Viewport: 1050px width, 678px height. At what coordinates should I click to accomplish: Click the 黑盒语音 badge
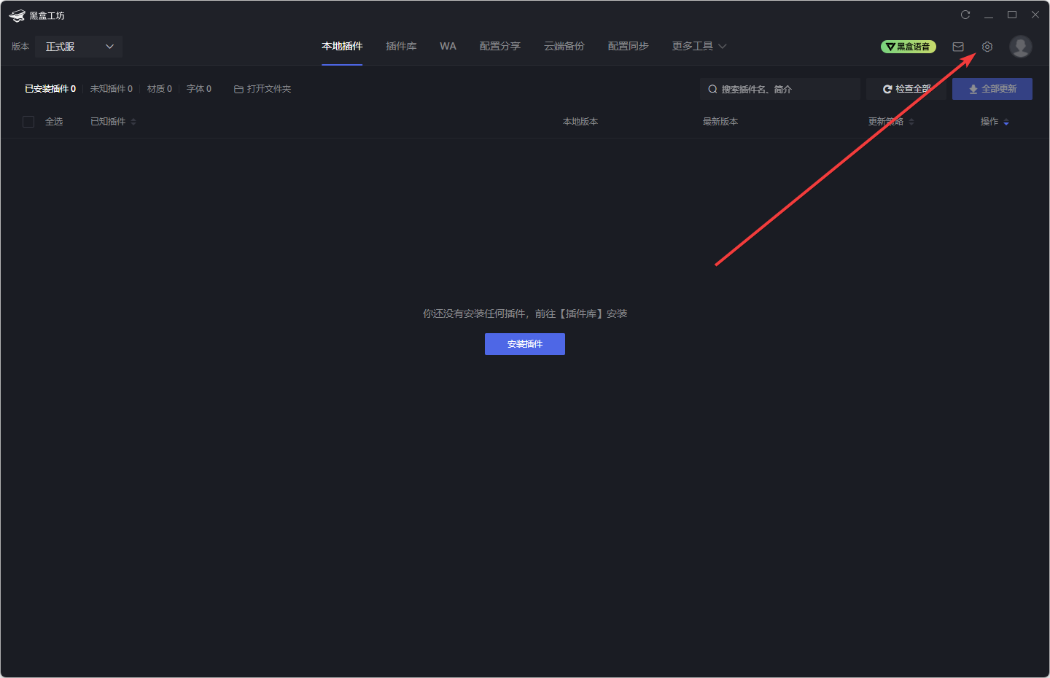(x=909, y=47)
